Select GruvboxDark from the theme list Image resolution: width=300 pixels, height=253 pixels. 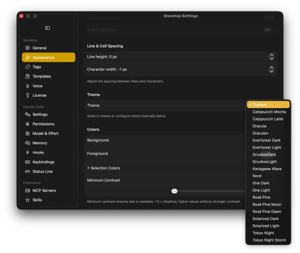coord(268,154)
